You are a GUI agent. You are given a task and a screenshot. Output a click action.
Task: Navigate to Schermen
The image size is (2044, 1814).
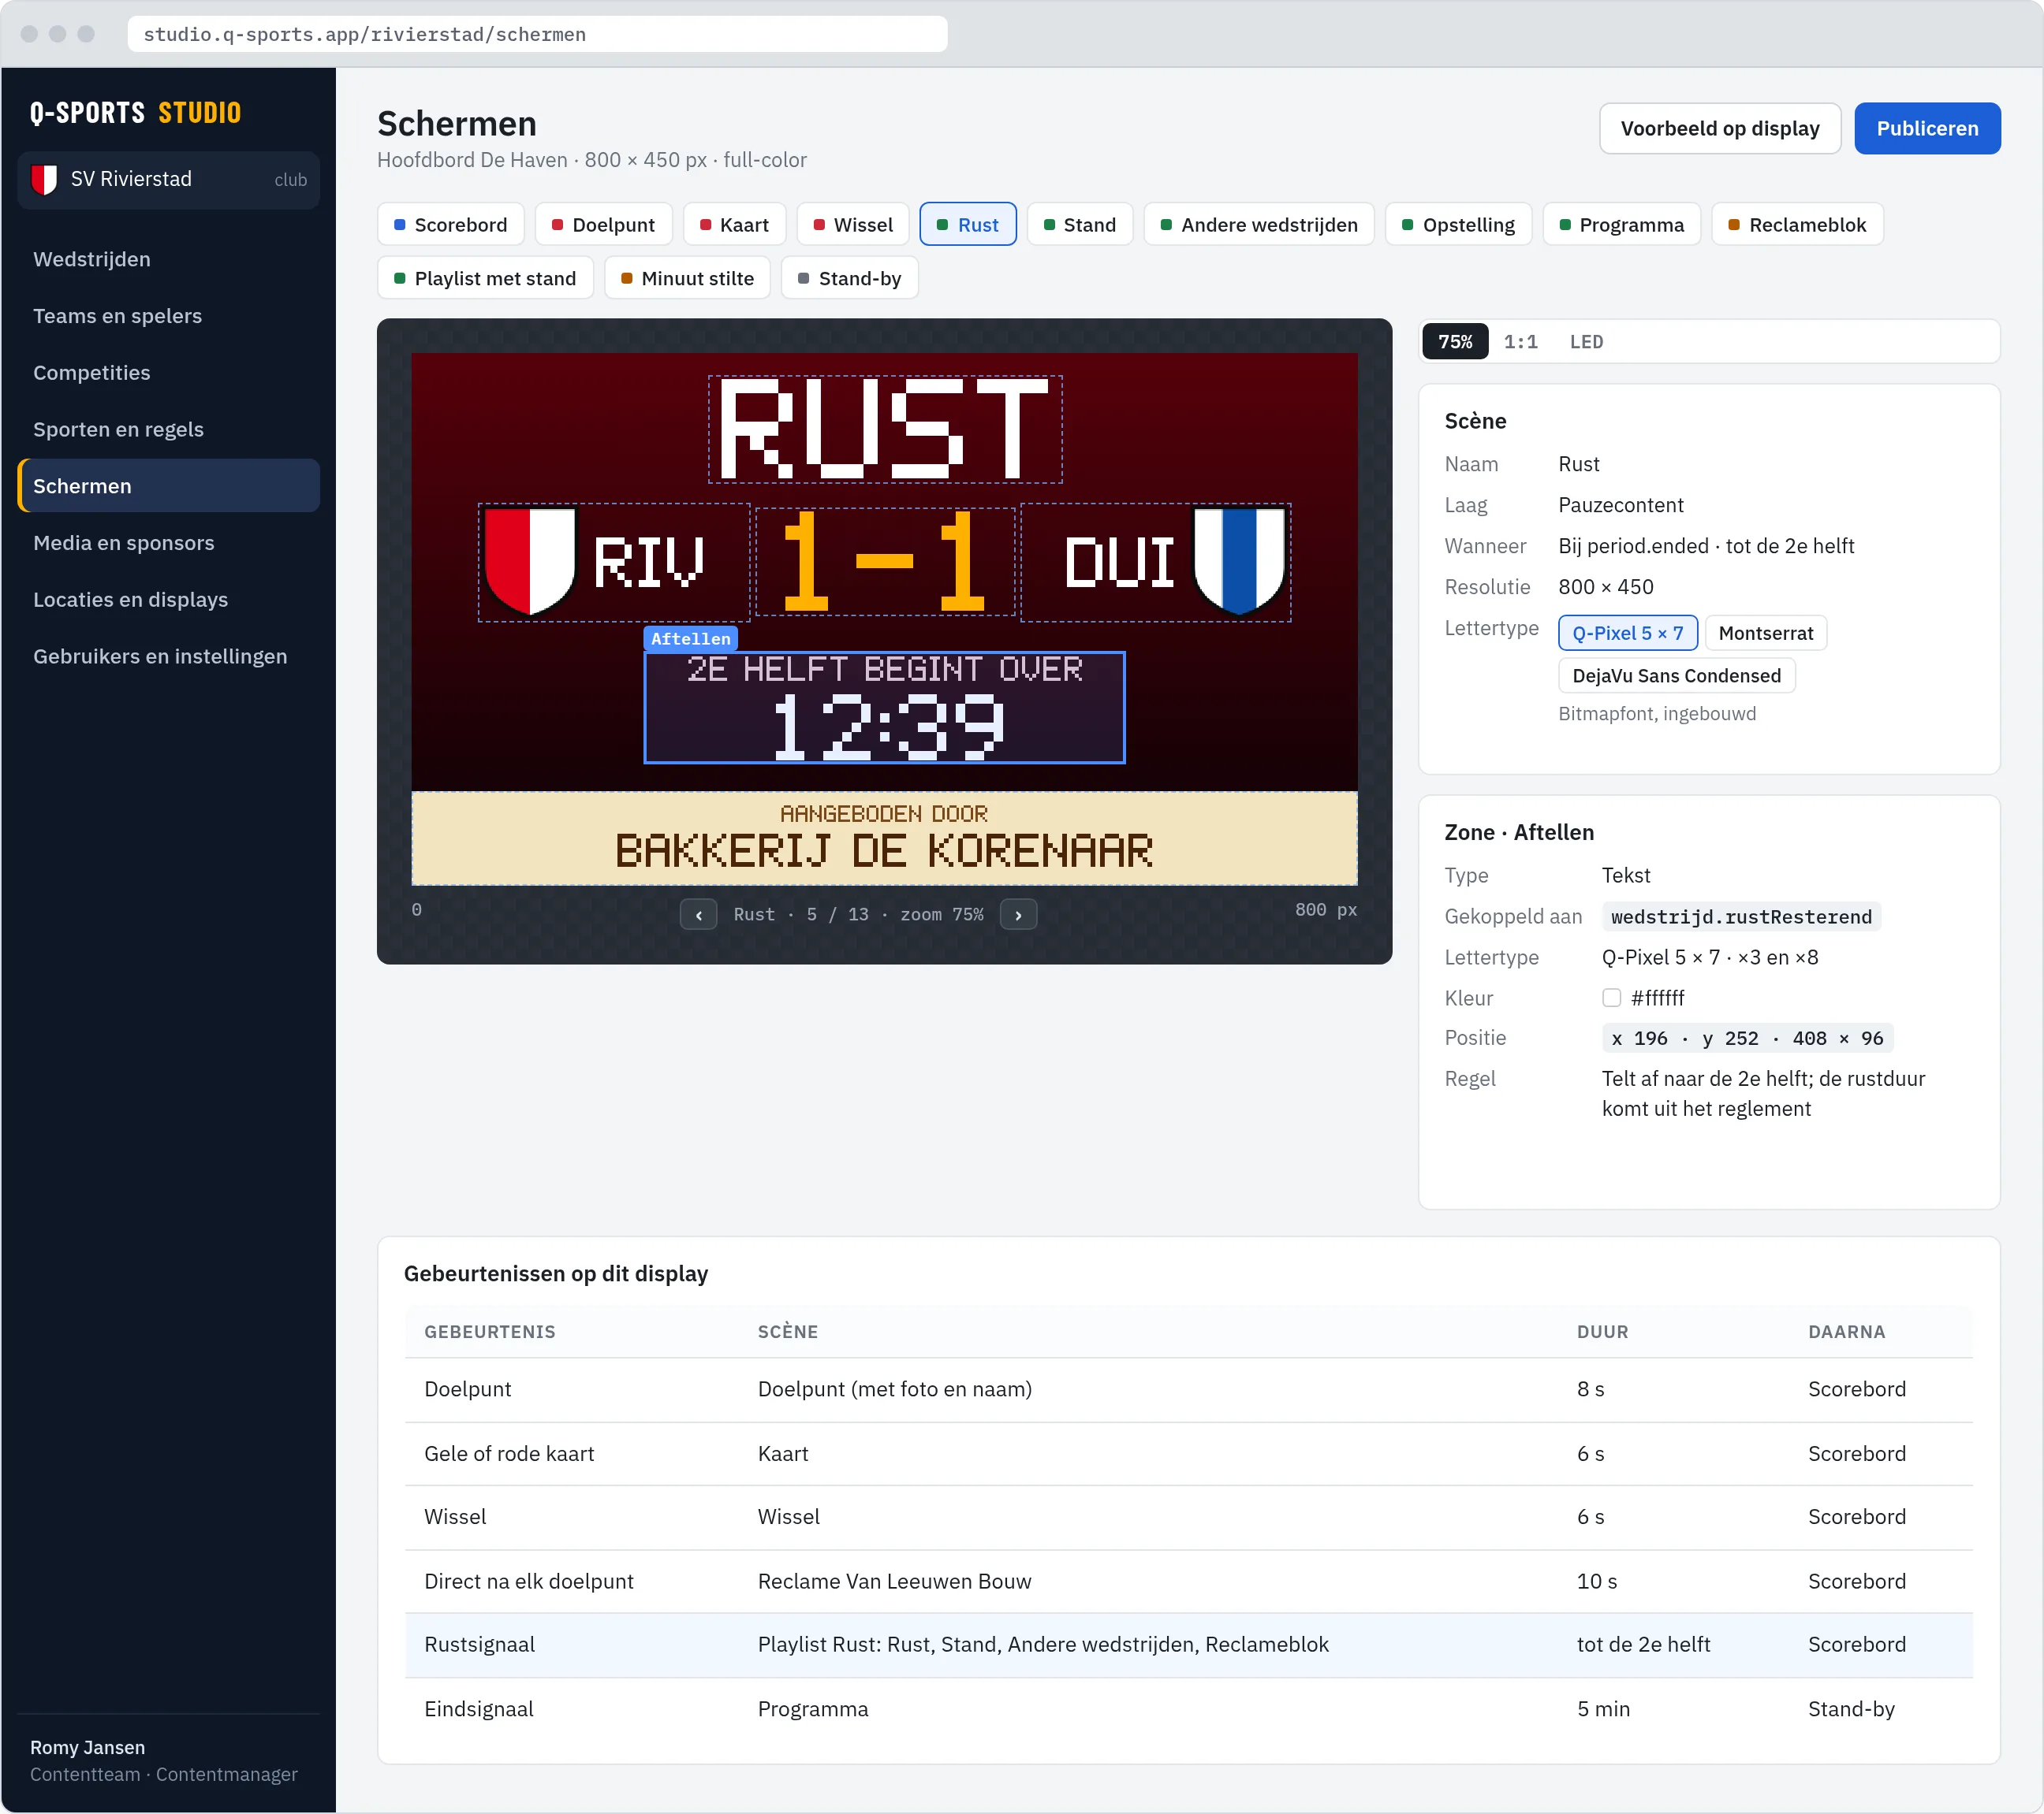click(168, 485)
